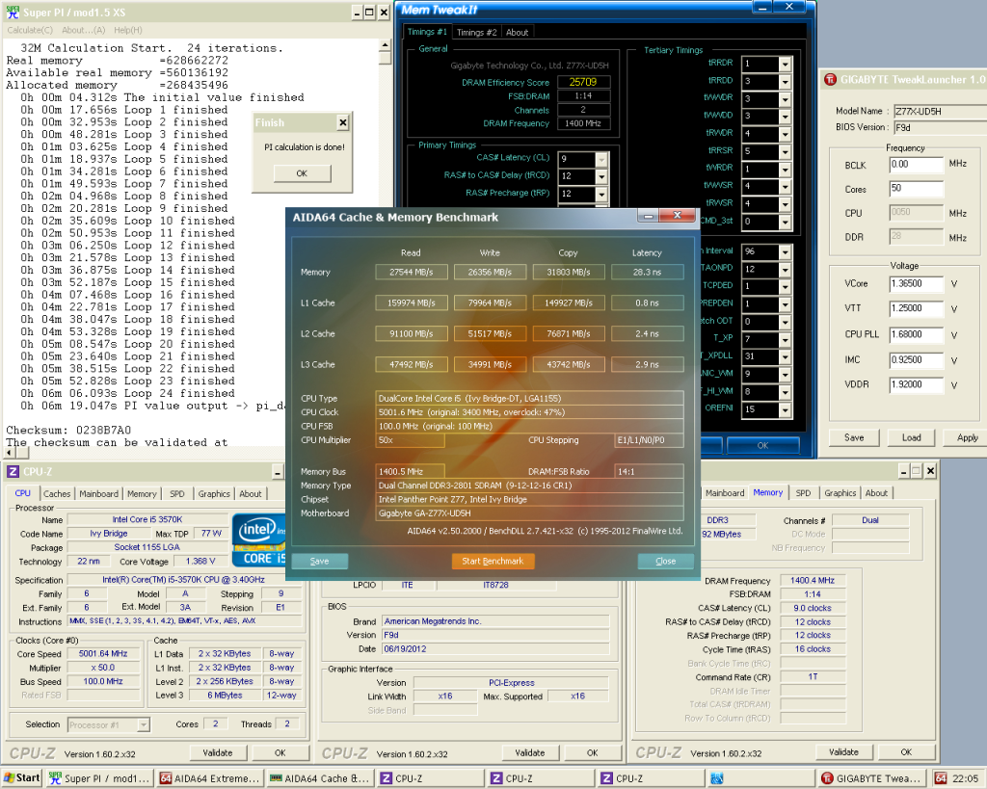The width and height of the screenshot is (987, 789).
Task: Open the tRRSR tertiary timing dropdown
Action: click(785, 151)
